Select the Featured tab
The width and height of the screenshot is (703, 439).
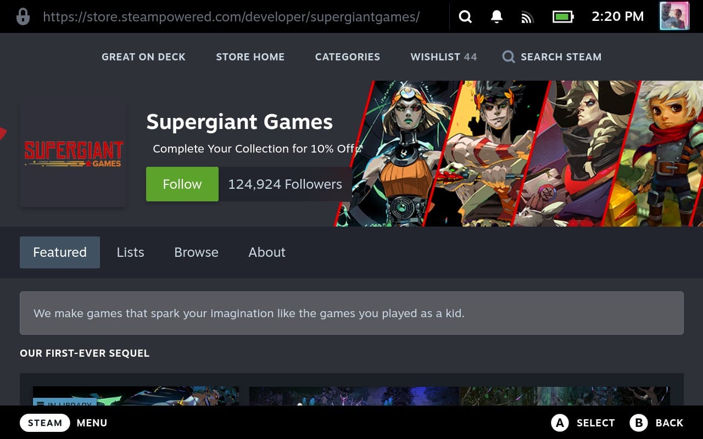(x=60, y=252)
